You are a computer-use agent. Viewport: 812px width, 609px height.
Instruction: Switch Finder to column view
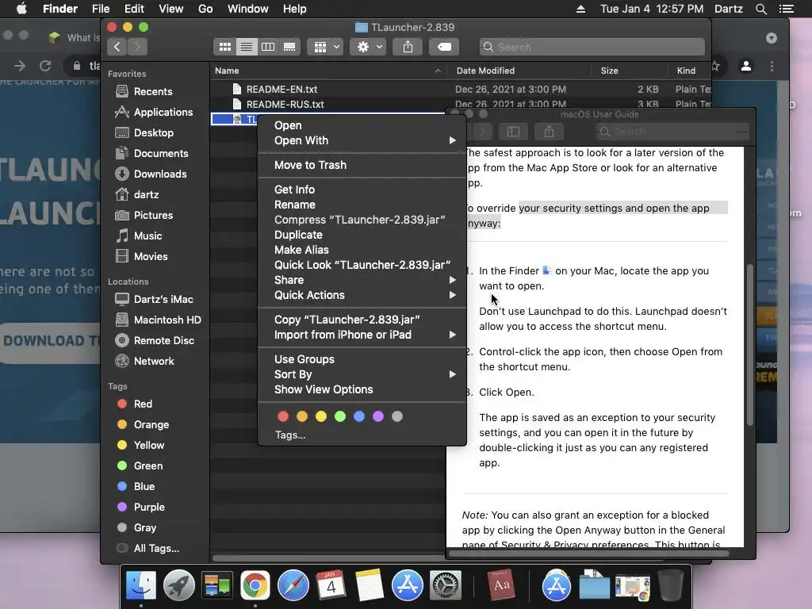click(268, 47)
